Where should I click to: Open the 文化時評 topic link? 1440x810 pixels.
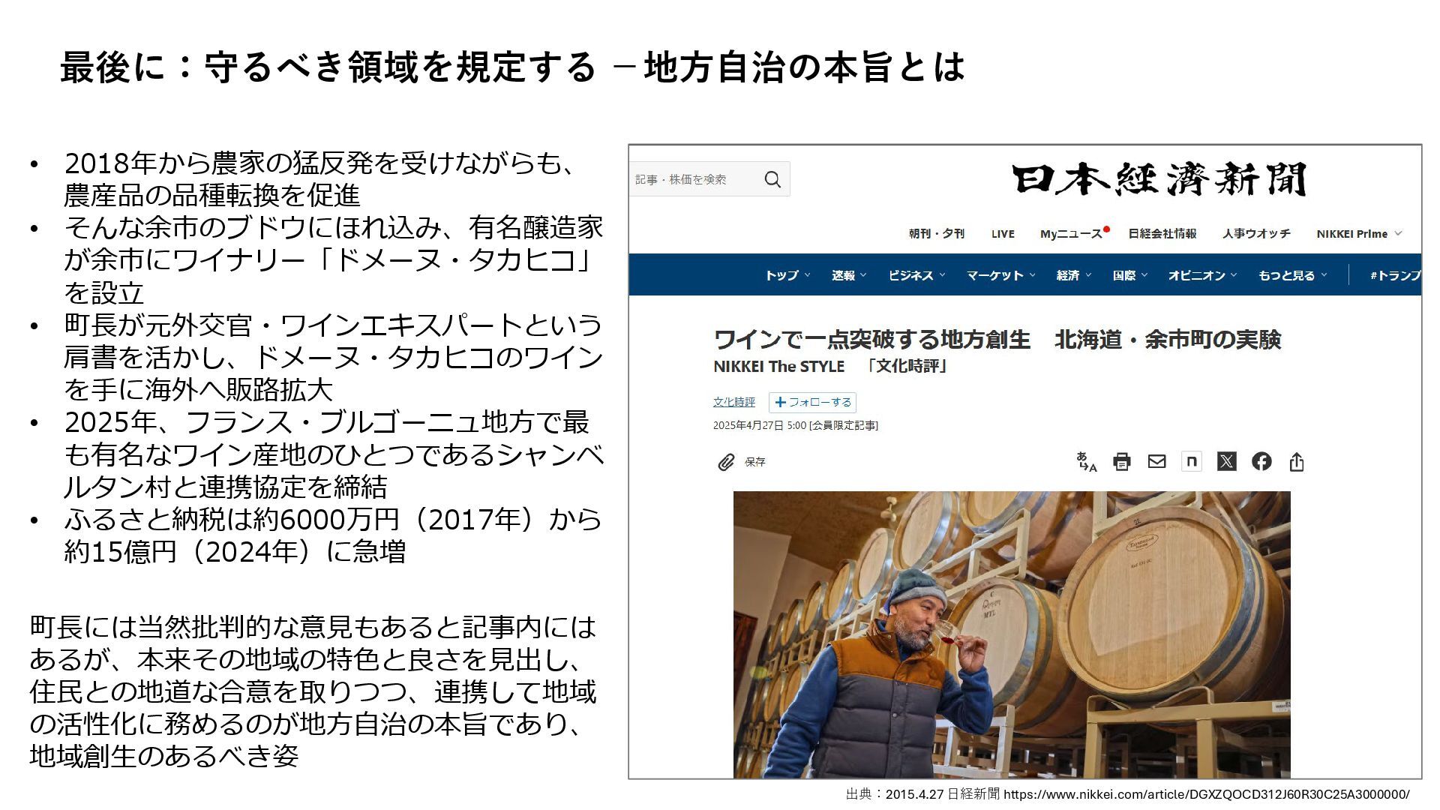click(733, 402)
